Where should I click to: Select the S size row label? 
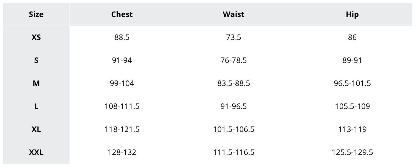point(36,61)
